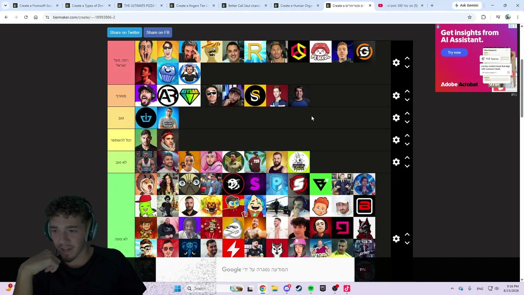
Task: Click Try now in the Adobe ad
Action: [454, 52]
